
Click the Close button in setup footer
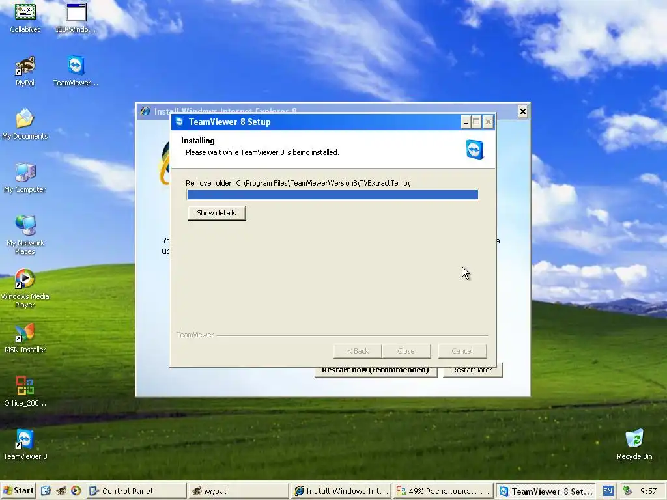406,351
